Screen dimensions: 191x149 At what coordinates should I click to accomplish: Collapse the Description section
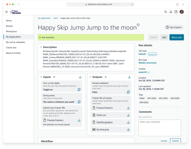41,47
